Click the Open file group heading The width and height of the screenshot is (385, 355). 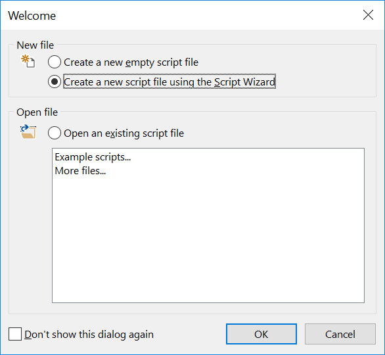37,112
